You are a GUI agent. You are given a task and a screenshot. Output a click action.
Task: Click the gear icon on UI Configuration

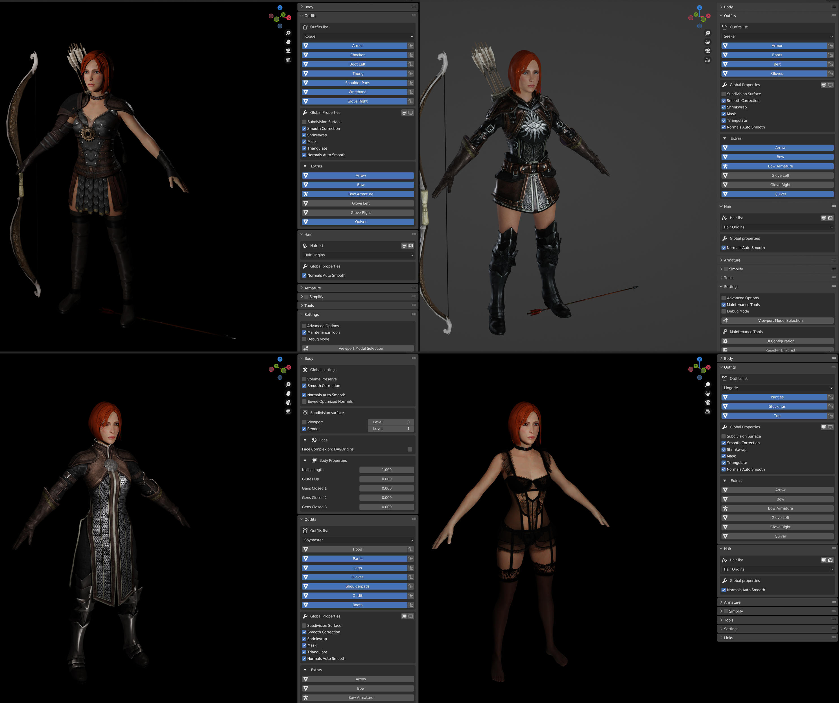[x=725, y=341]
